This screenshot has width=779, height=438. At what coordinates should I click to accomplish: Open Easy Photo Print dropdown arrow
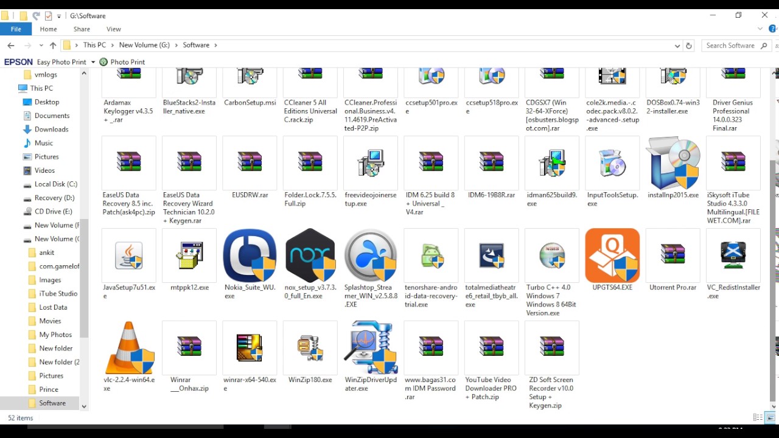pos(93,62)
